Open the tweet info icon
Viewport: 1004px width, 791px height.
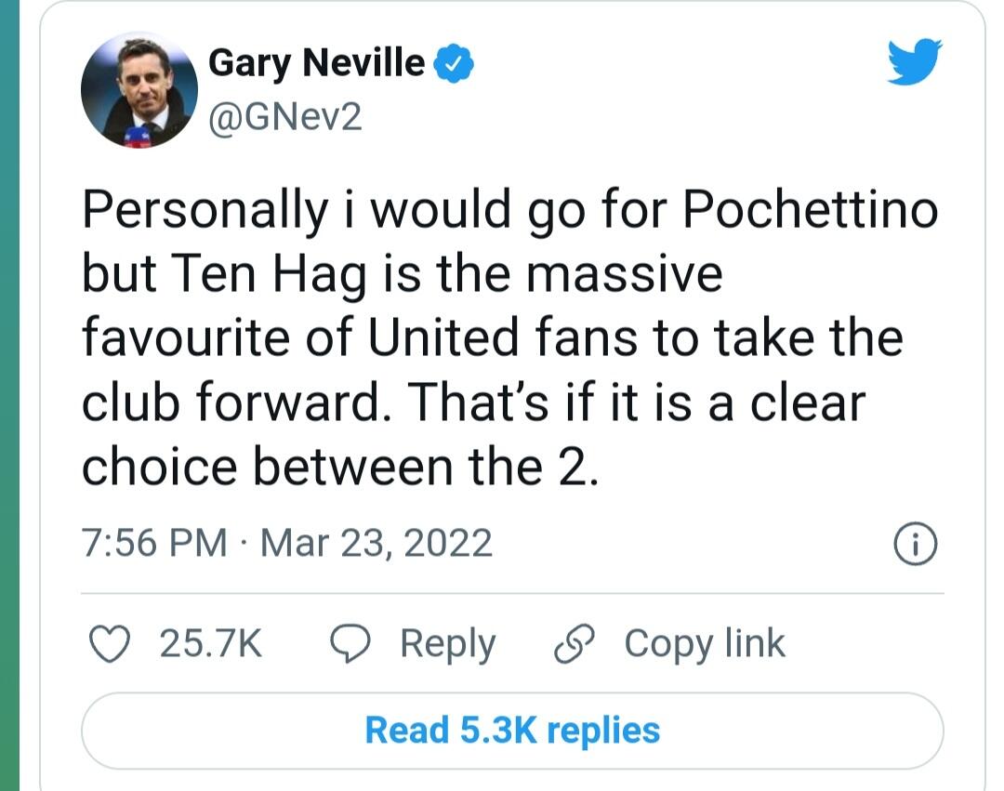[915, 543]
